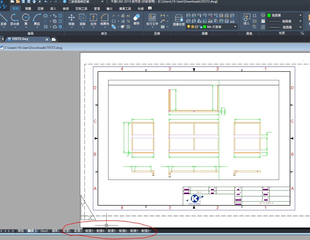Open the 檢視 ribbon tab
The width and height of the screenshot is (310, 240).
click(x=66, y=8)
